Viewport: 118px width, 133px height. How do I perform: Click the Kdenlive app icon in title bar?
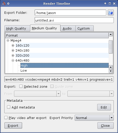coord(4,4)
